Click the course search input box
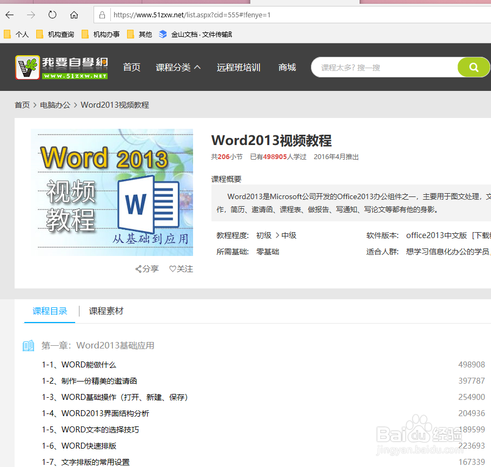This screenshot has height=467, width=491. point(385,68)
